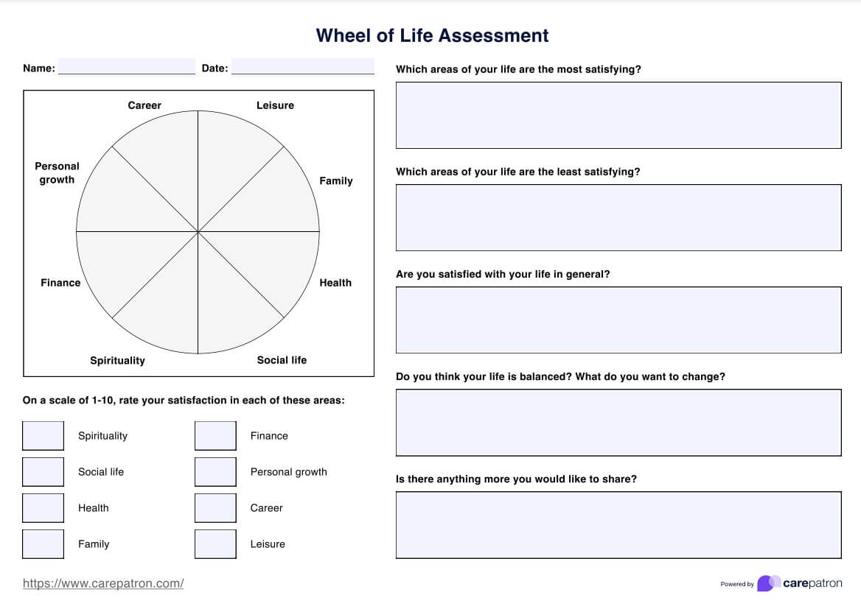The width and height of the screenshot is (861, 609).
Task: Select the Health rating box
Action: click(x=43, y=508)
